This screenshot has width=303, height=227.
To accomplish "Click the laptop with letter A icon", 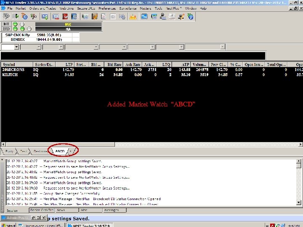I will point(172,16).
